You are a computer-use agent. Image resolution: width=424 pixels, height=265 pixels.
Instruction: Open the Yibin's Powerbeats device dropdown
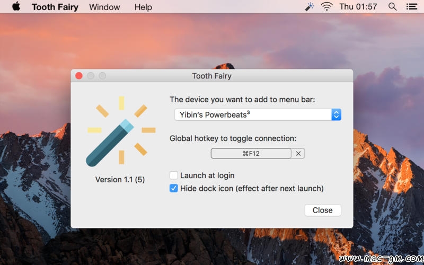(258, 114)
